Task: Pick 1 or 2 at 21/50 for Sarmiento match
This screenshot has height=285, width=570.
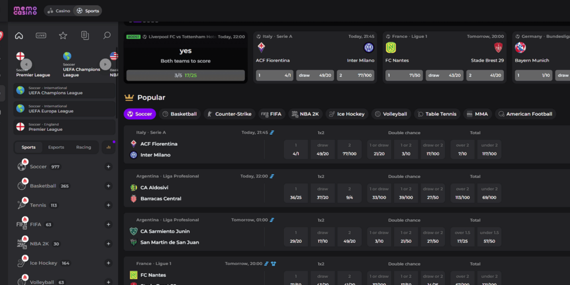Action: coord(406,237)
